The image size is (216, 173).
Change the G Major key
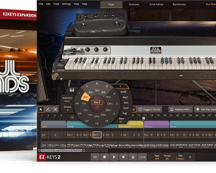(x=180, y=159)
